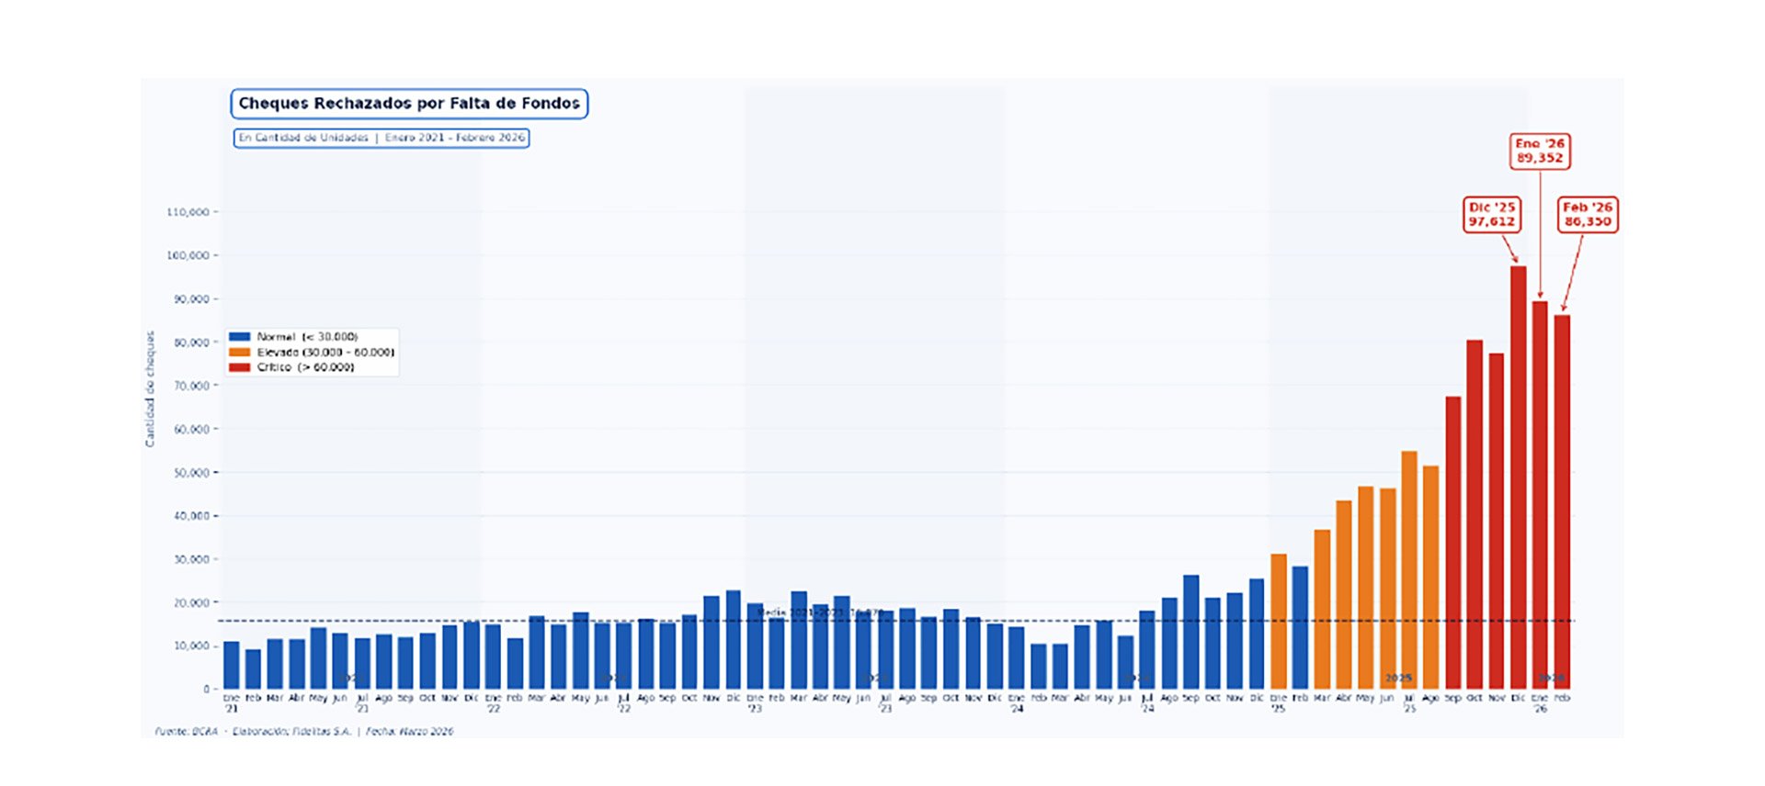This screenshot has width=1765, height=786.
Task: Click the red Crítico legend color swatch
Action: point(239,367)
